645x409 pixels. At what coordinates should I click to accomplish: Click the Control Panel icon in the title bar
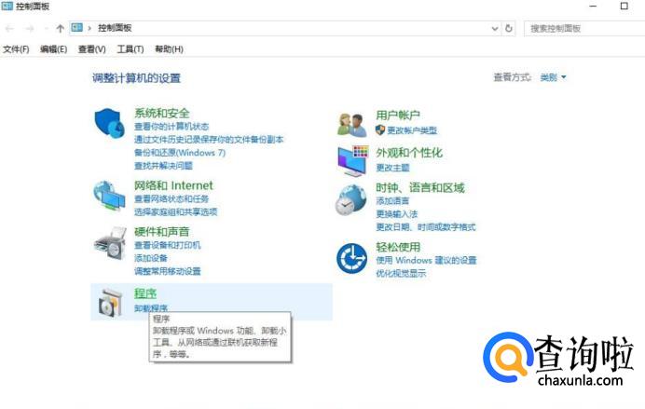pos(7,7)
